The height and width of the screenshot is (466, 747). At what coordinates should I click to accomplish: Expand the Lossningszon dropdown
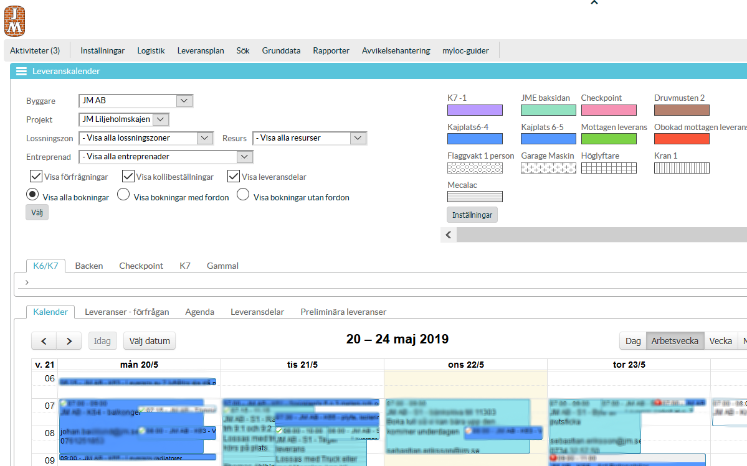(203, 138)
